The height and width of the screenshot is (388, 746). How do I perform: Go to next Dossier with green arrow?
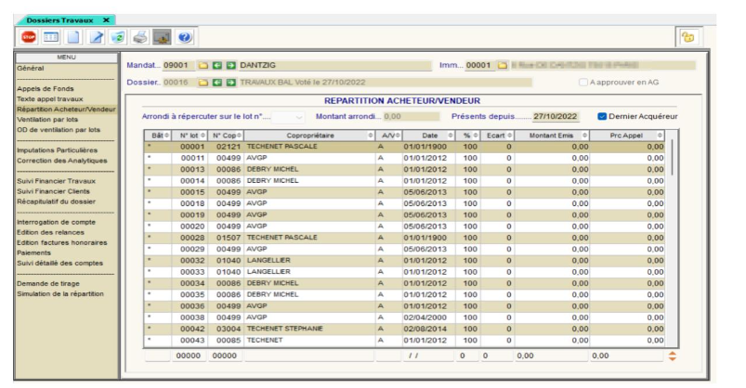coord(231,84)
